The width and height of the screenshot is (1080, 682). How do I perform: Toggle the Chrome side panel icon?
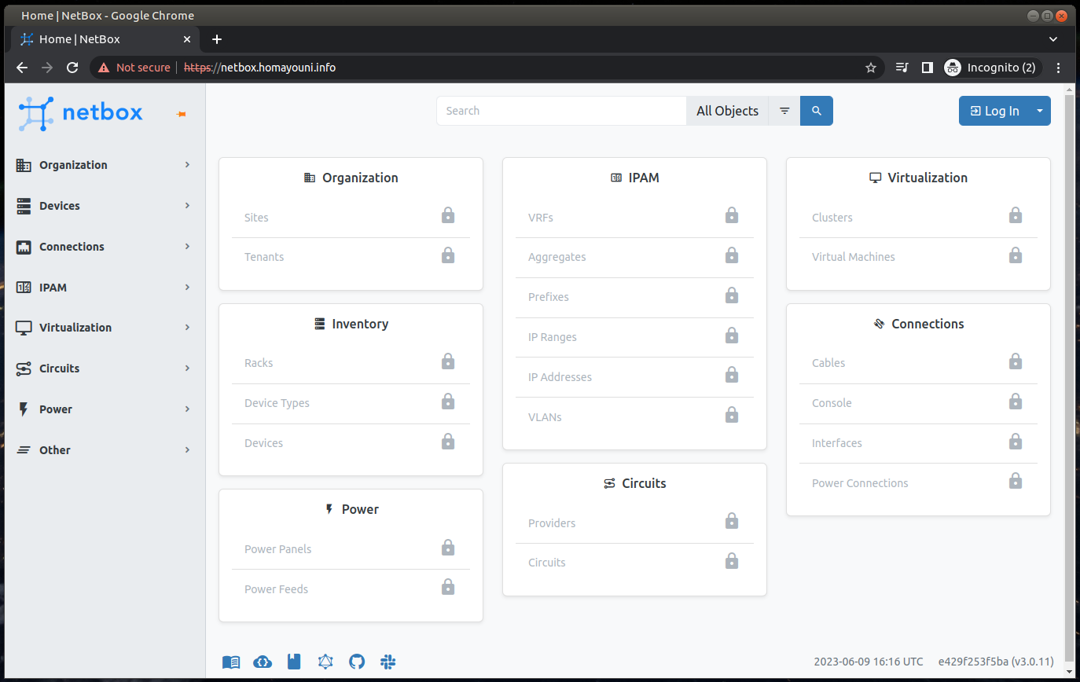(x=928, y=68)
